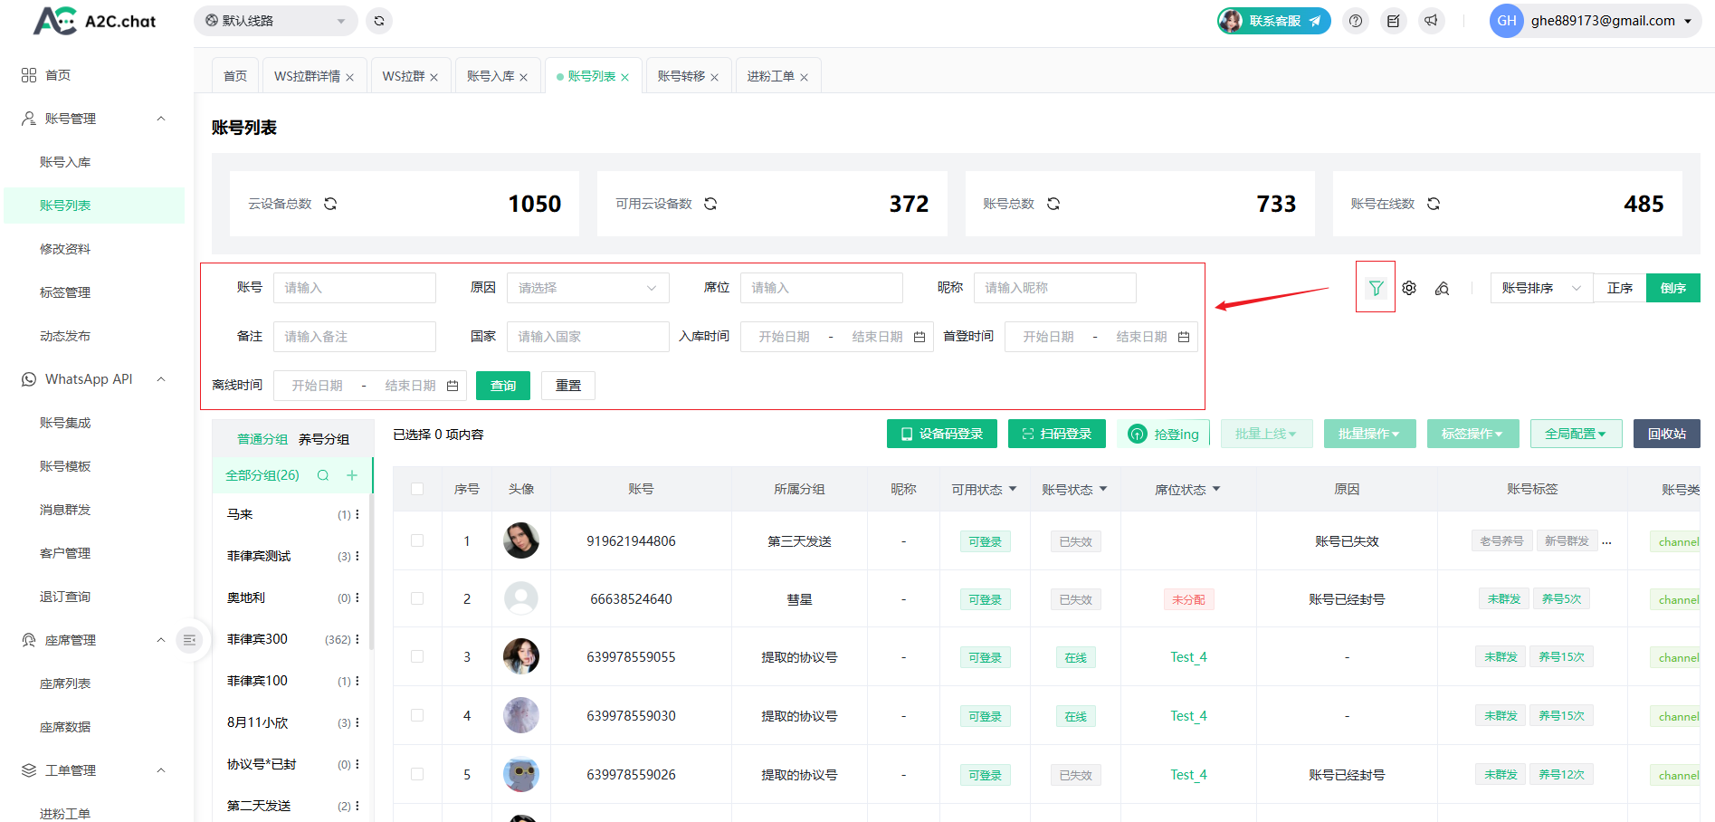Open the 全局配置 dropdown menu
Viewport: 1715px width, 822px height.
coord(1575,434)
